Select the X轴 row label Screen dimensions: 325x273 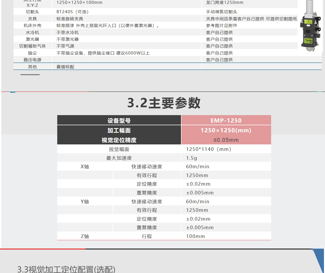pyautogui.click(x=85, y=167)
